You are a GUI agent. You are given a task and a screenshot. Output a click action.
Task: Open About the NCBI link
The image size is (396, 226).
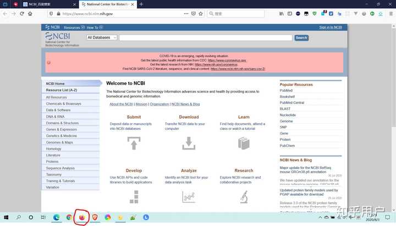[x=121, y=104]
